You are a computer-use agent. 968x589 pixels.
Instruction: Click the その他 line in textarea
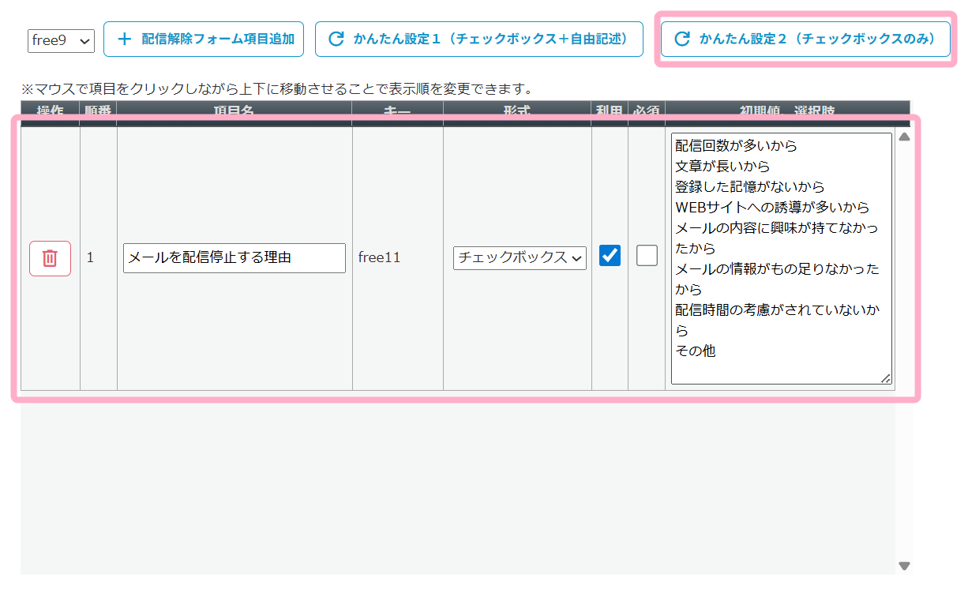pyautogui.click(x=696, y=351)
